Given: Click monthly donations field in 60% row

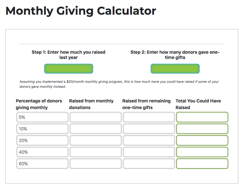Looking at the screenshot, I should pyautogui.click(x=96, y=164).
